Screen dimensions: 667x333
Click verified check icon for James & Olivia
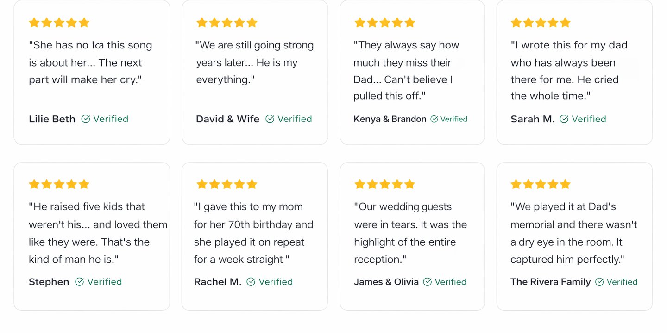(x=428, y=282)
